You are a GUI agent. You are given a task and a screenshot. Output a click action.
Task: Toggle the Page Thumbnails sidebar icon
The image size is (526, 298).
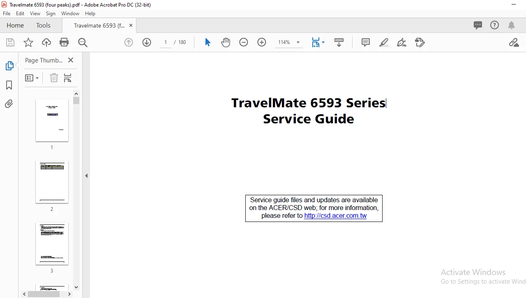tap(9, 66)
